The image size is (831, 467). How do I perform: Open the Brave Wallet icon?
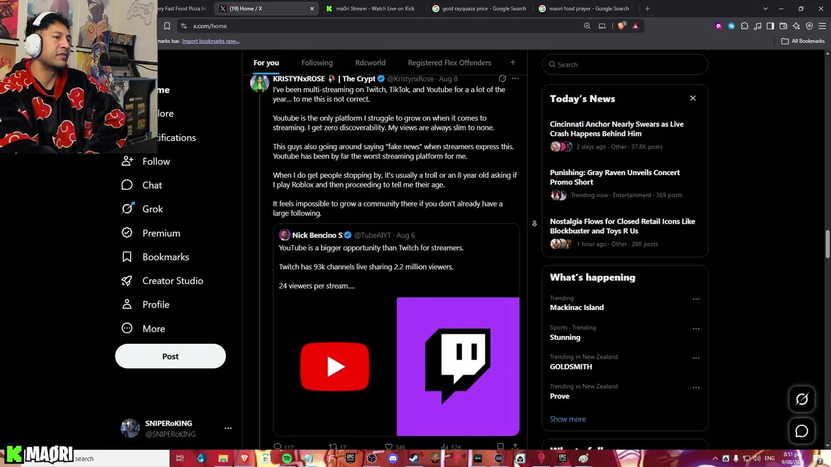click(x=783, y=26)
